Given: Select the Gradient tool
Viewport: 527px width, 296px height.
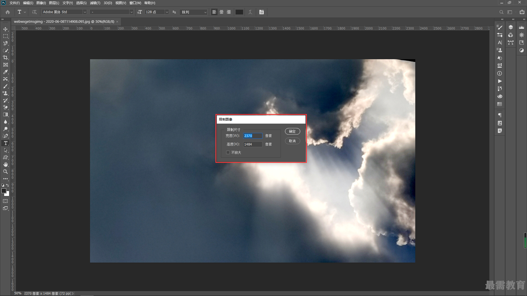Looking at the screenshot, I should click(x=5, y=115).
